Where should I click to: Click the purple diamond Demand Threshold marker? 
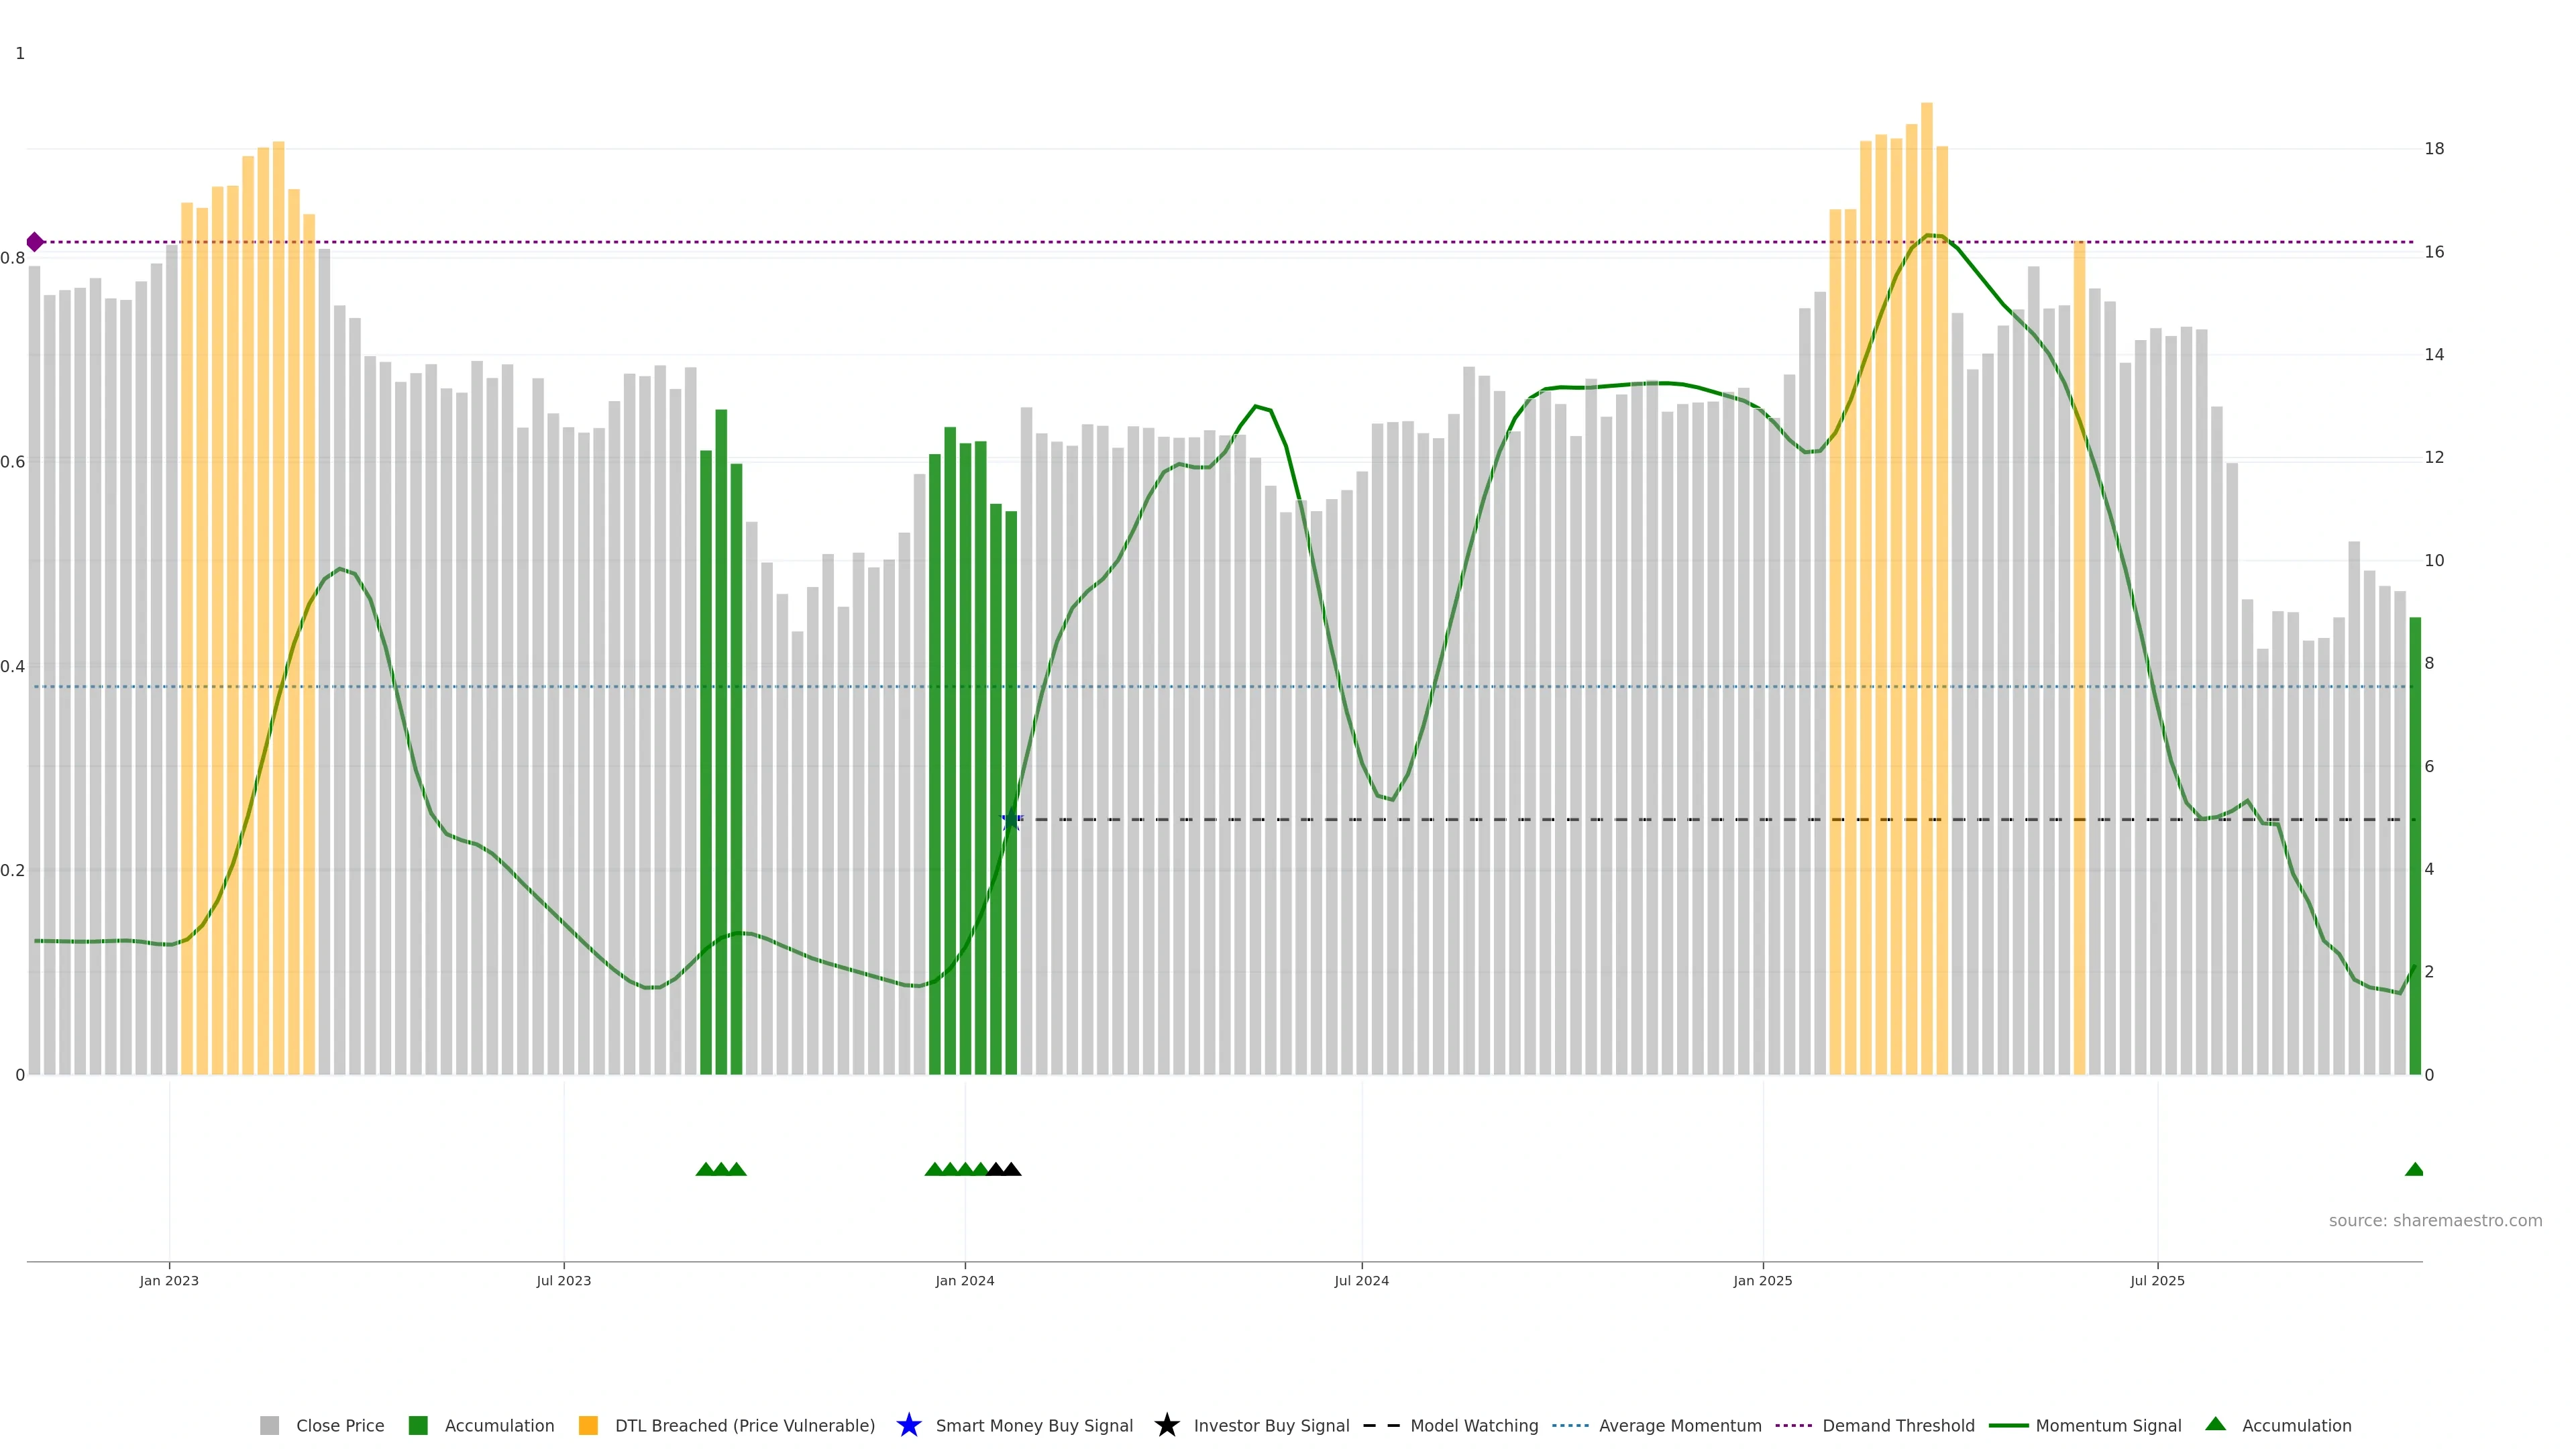(35, 242)
